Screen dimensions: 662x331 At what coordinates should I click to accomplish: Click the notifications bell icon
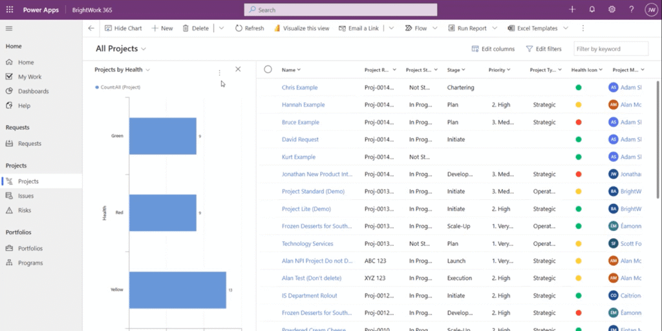tap(592, 10)
